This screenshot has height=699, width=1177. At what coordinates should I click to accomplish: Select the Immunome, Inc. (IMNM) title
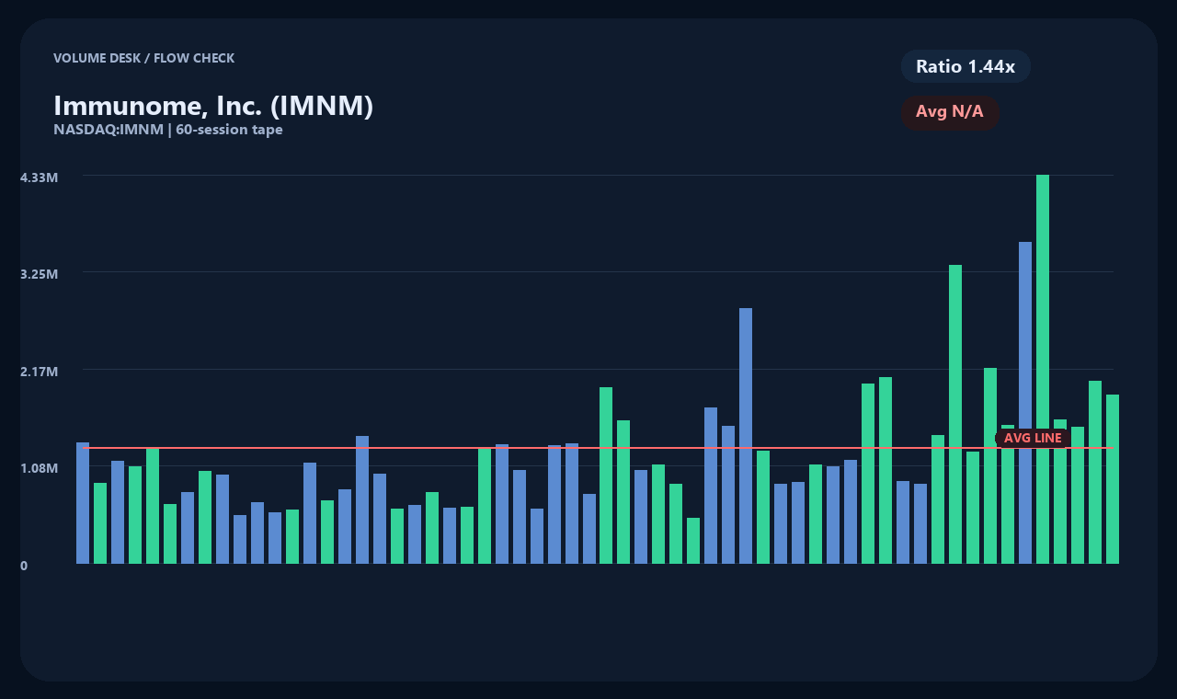(x=213, y=106)
